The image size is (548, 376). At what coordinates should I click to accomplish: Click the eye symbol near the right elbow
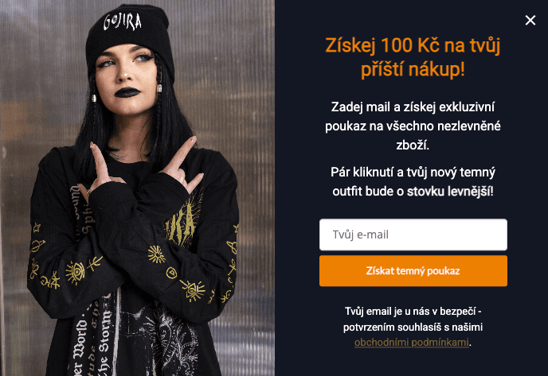coord(193,290)
